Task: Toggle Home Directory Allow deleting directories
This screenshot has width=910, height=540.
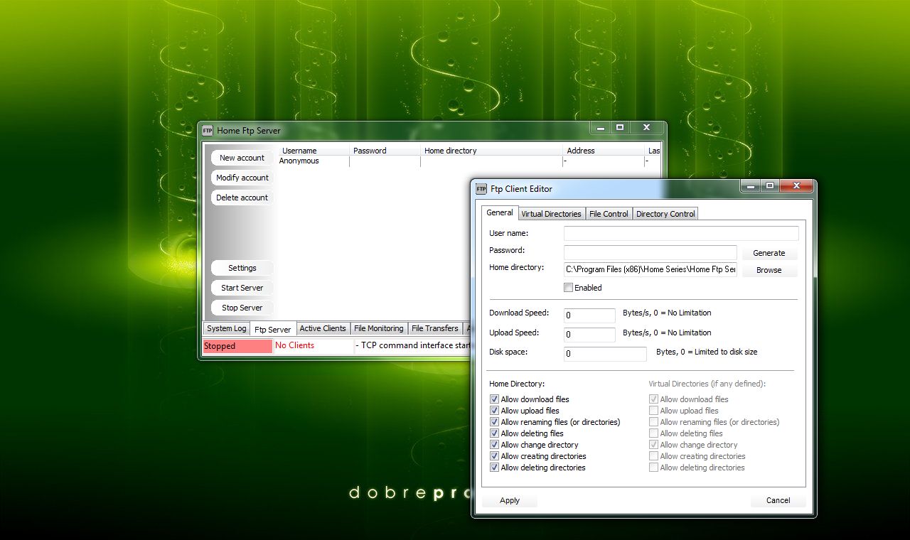Action: click(x=494, y=468)
